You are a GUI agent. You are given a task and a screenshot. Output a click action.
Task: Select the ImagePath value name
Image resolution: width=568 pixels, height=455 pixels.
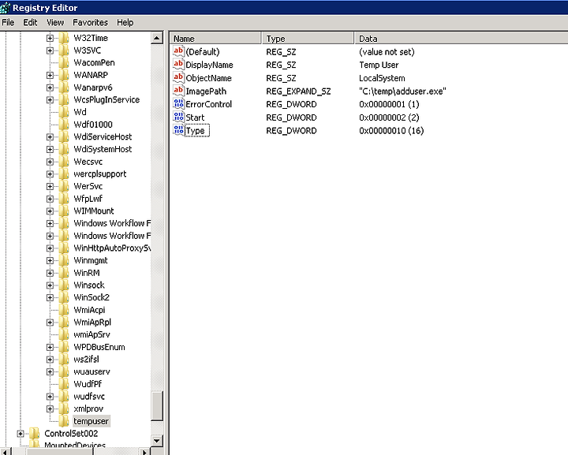click(206, 91)
